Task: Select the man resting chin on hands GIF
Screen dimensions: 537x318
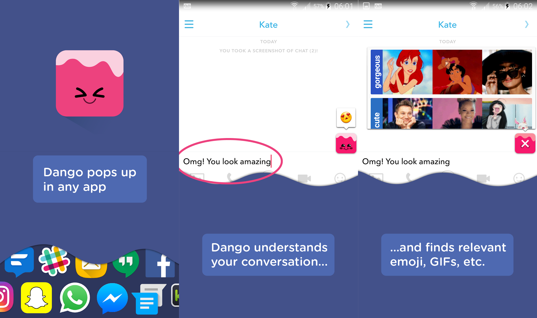Action: (x=408, y=113)
